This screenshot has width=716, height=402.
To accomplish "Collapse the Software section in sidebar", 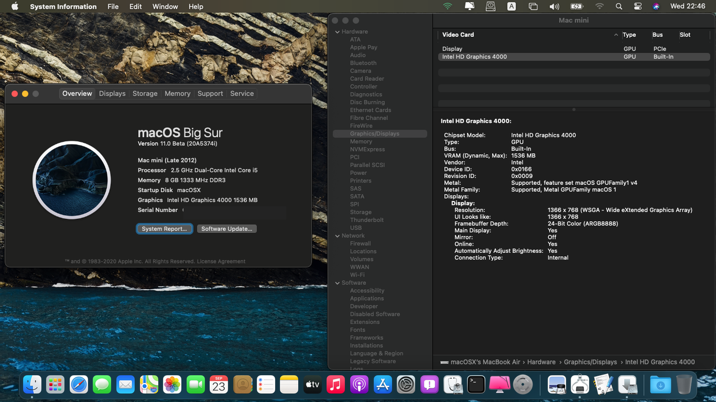I will coord(337,283).
